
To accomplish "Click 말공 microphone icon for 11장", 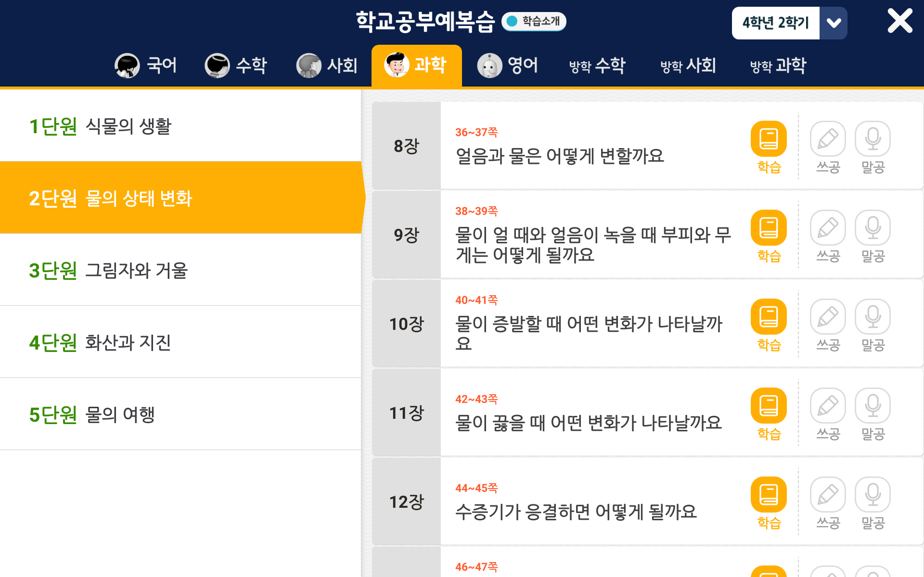I will pos(873,406).
